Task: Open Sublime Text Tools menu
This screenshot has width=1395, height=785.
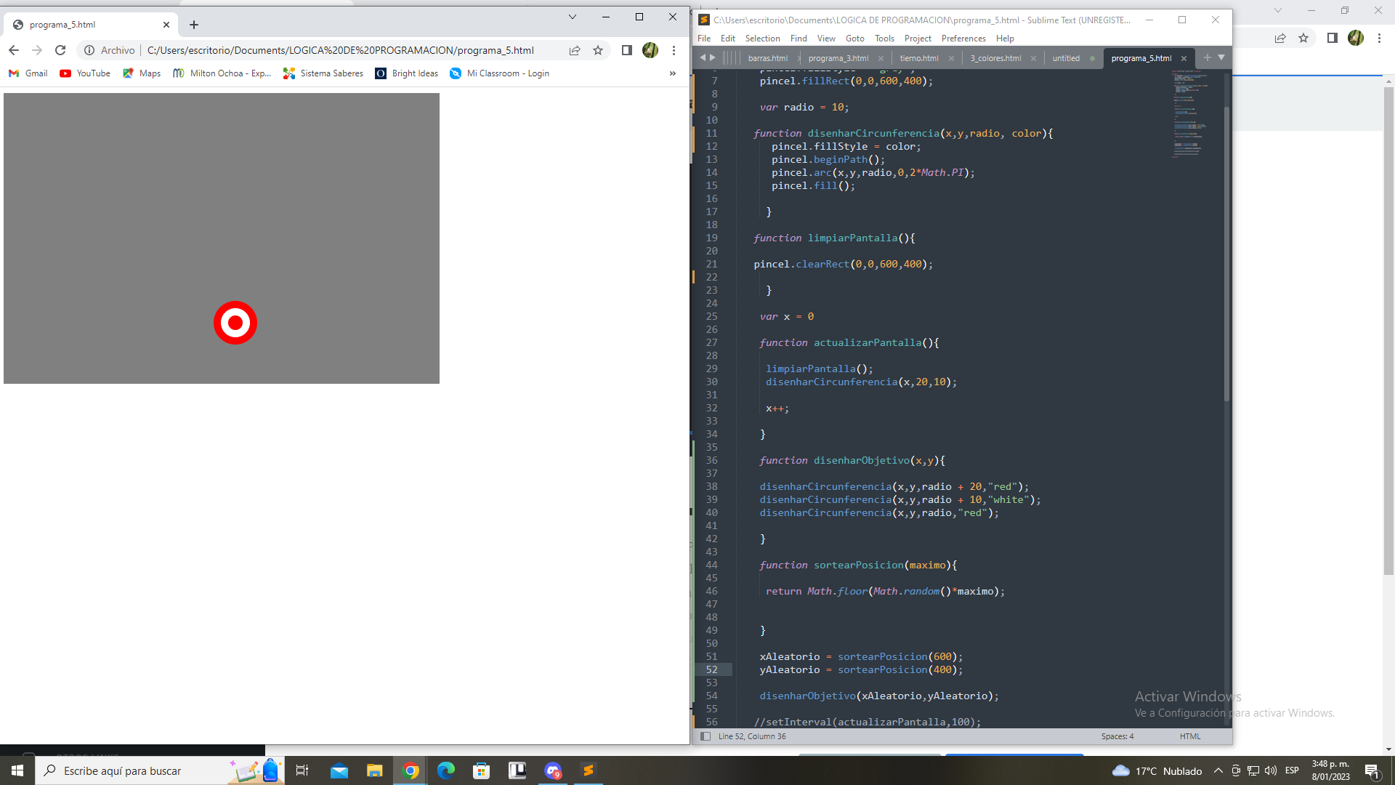Action: coord(884,39)
